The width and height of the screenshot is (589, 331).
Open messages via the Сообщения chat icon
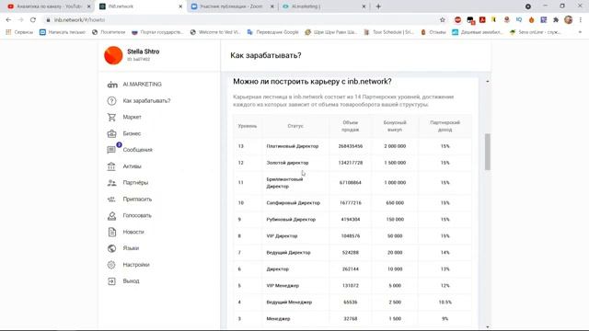111,150
